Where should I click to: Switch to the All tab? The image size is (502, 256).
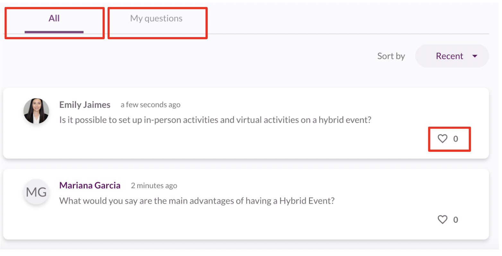(x=54, y=19)
